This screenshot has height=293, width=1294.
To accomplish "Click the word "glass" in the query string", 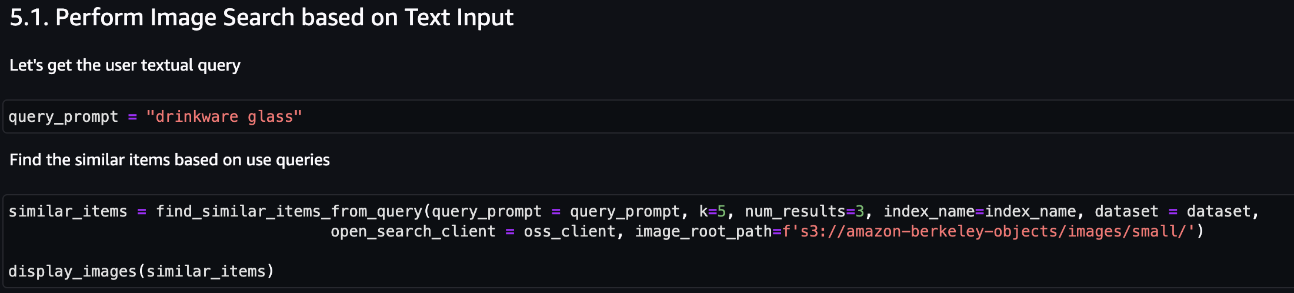I will point(271,116).
